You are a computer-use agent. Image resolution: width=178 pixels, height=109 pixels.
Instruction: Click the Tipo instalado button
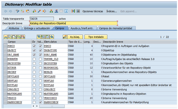(x=96, y=37)
